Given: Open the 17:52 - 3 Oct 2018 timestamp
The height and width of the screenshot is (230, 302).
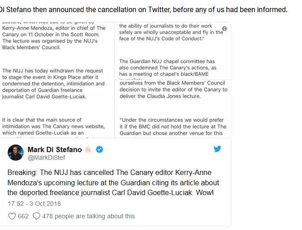Looking at the screenshot, I should [x=34, y=204].
